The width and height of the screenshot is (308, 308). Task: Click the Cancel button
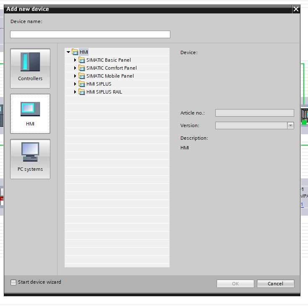[x=276, y=284]
